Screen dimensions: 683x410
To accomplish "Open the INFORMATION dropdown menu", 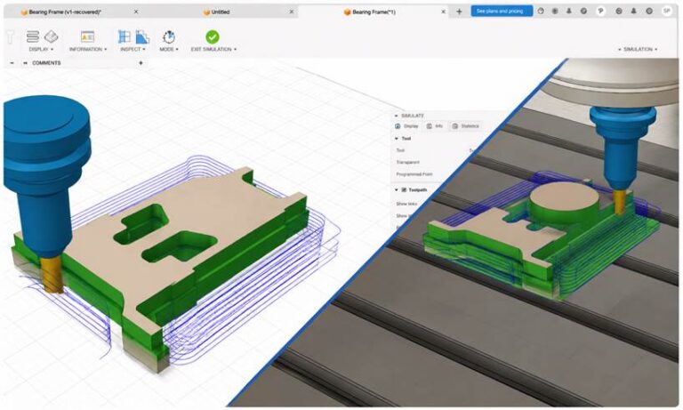I will [88, 49].
